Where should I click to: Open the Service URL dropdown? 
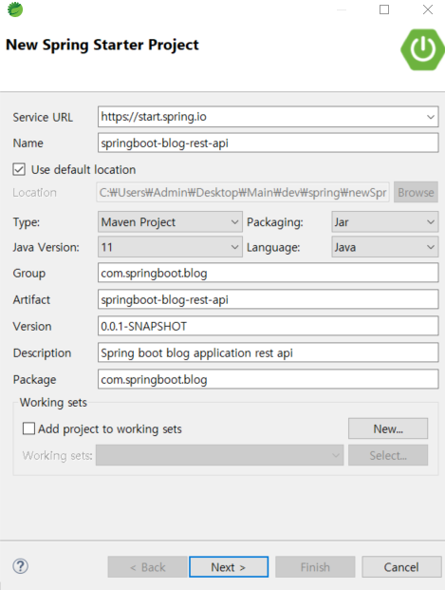click(431, 117)
